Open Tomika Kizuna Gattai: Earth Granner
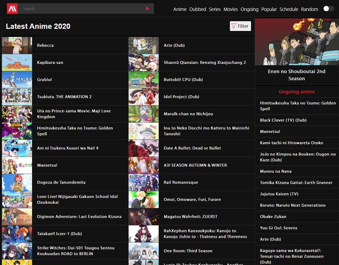The height and width of the screenshot is (265, 339). pyautogui.click(x=296, y=183)
